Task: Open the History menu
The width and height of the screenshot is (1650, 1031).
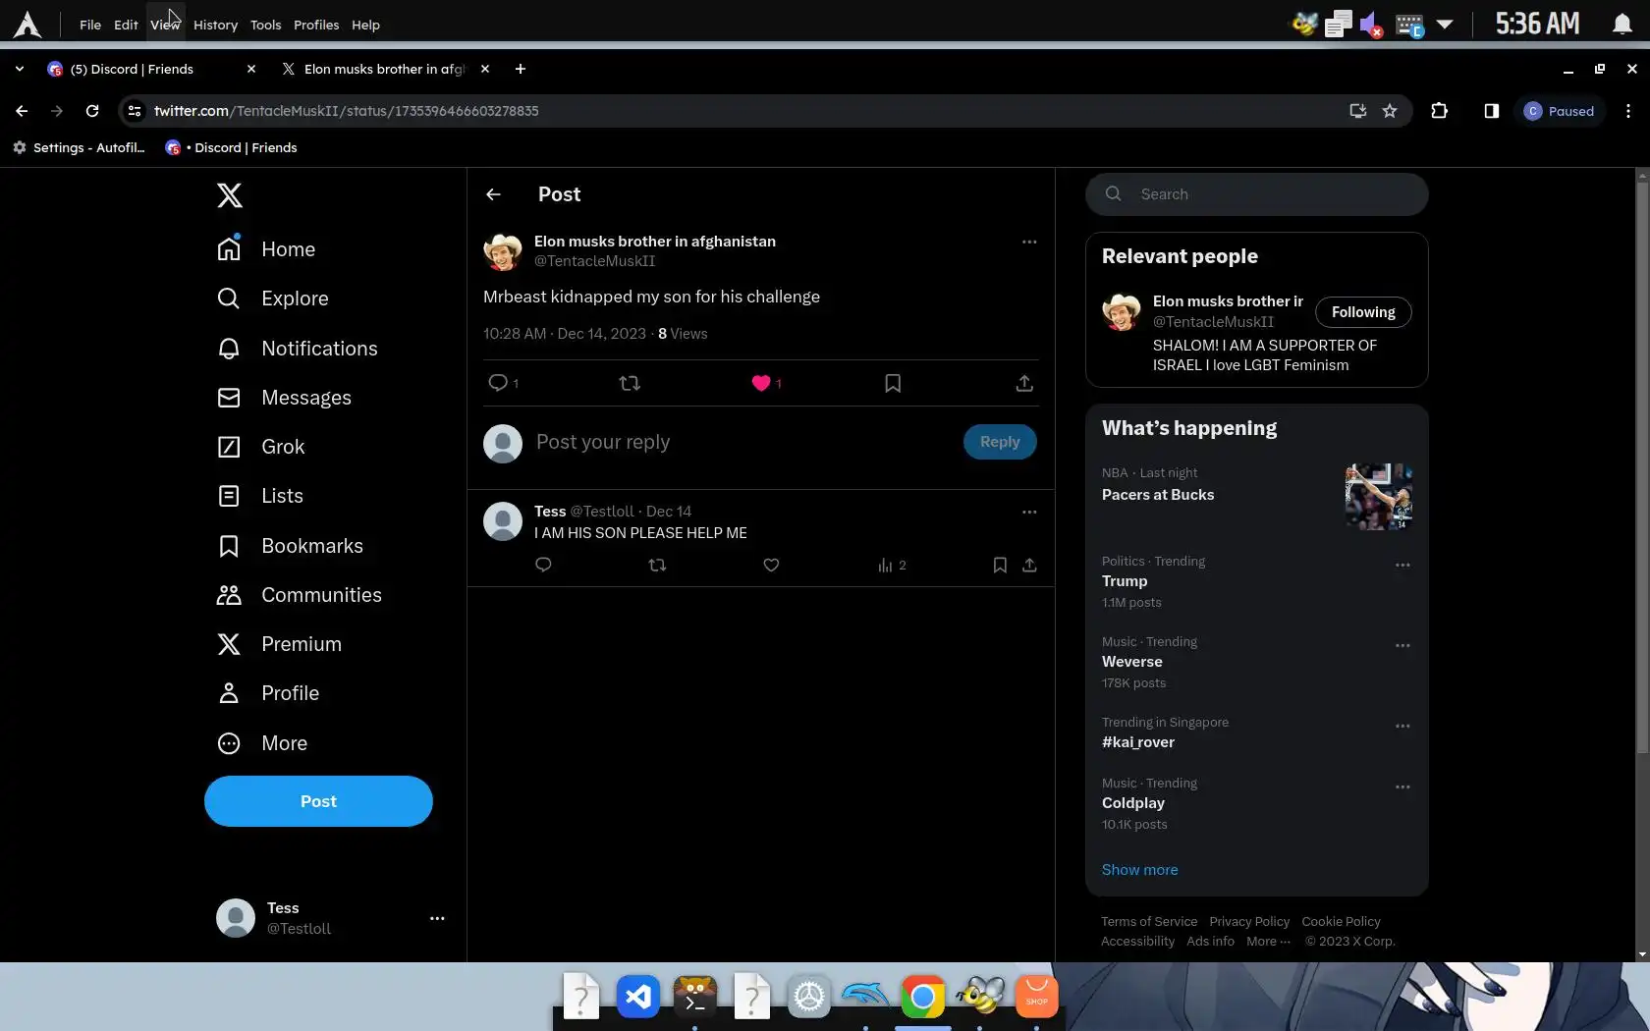Action: pyautogui.click(x=215, y=25)
